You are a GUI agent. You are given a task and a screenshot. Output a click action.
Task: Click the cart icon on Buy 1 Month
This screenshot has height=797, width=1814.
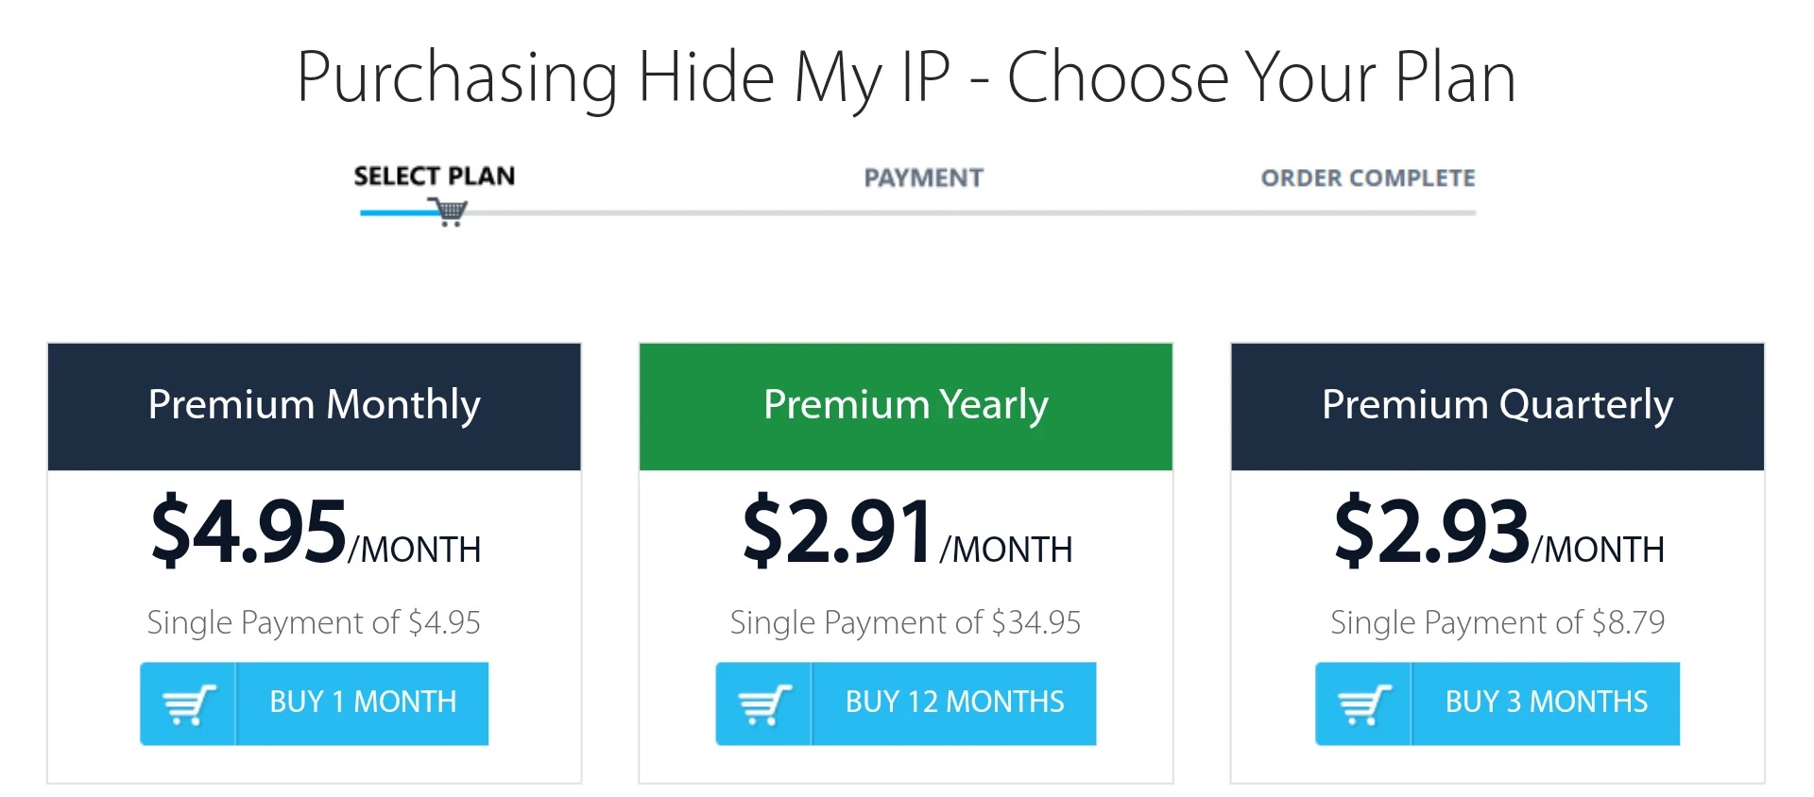click(x=188, y=704)
